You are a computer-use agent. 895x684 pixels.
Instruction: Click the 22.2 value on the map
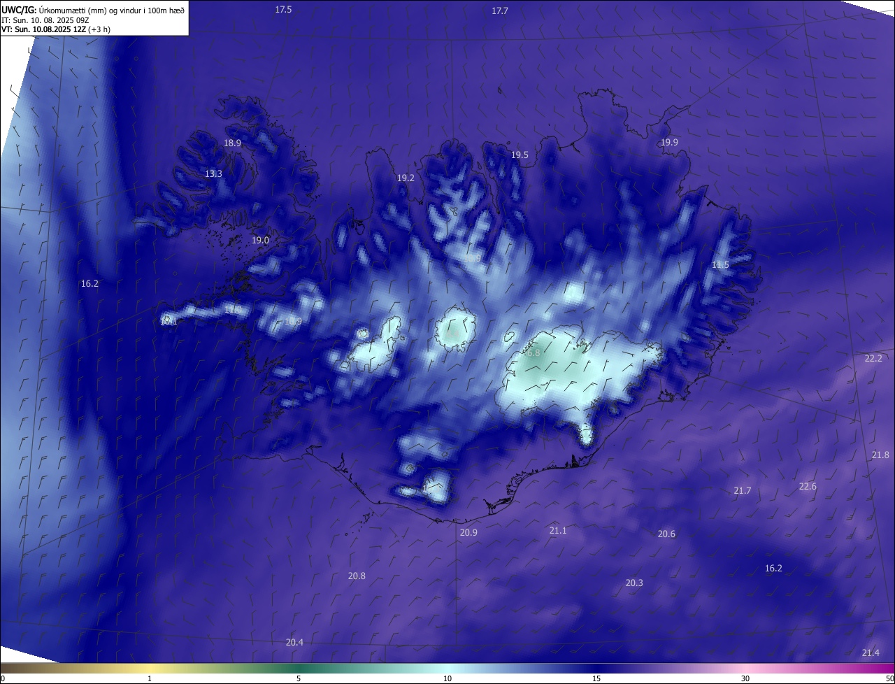point(873,358)
